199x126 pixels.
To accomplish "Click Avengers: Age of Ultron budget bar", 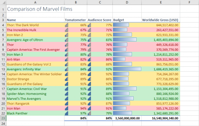I will pyautogui.click(x=125, y=39).
